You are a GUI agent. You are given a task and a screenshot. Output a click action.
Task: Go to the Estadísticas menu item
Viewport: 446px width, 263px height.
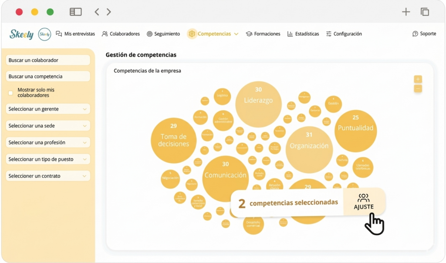tap(303, 34)
